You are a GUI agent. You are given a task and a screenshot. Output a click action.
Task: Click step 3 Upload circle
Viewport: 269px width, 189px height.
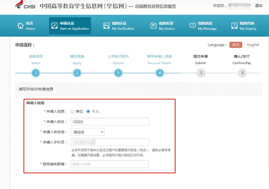[118, 73]
